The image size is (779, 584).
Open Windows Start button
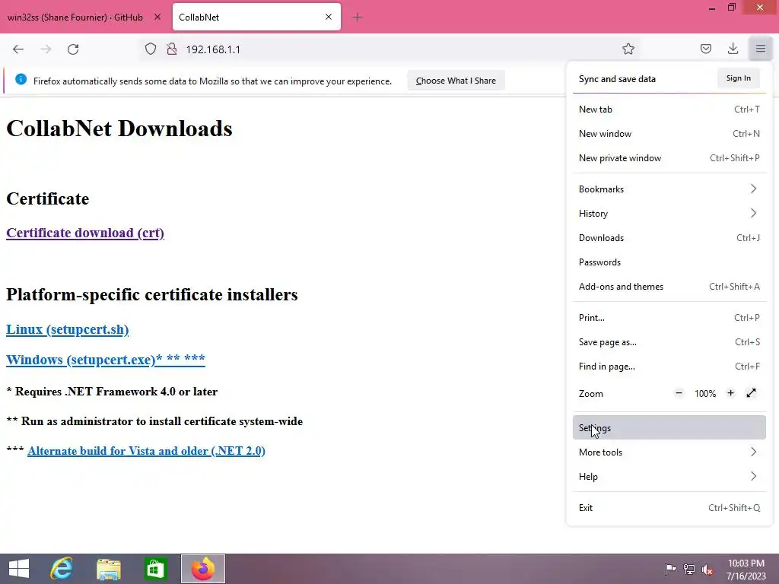pyautogui.click(x=19, y=569)
